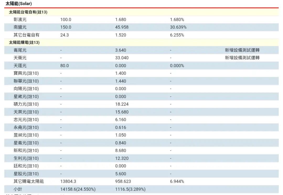The height and width of the screenshot is (195, 283).
Task: Click the subtotal 14158.6(24.550%) cell
Action: (x=78, y=189)
